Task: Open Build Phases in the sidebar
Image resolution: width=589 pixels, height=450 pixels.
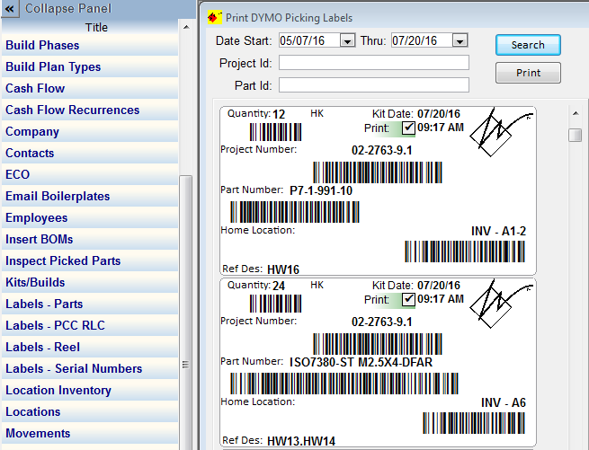Action: pyautogui.click(x=90, y=46)
